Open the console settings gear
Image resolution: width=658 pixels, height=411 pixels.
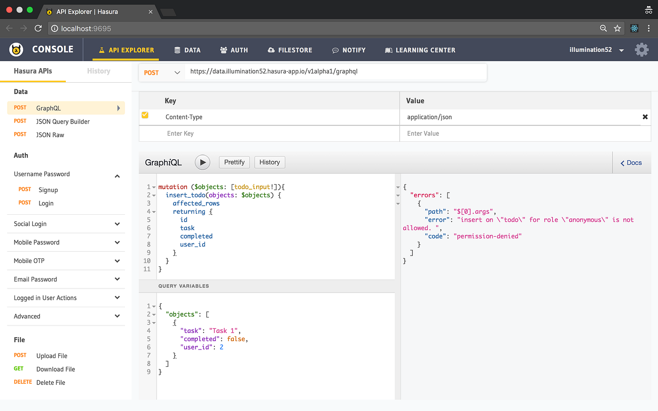pos(642,49)
